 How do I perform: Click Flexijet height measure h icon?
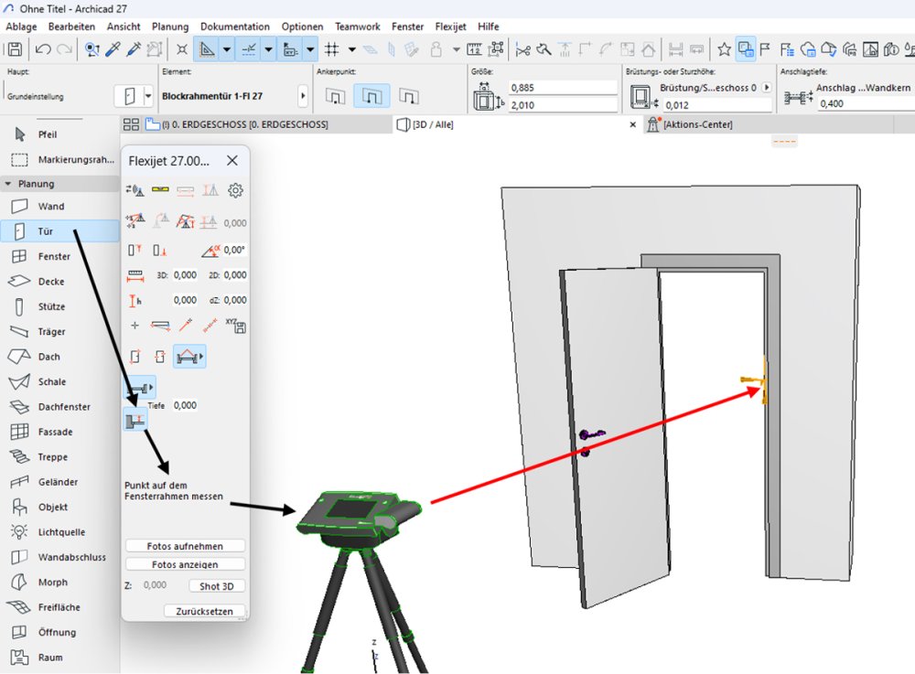(x=135, y=300)
